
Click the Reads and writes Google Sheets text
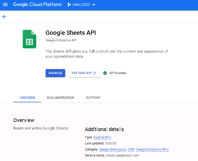(41, 128)
